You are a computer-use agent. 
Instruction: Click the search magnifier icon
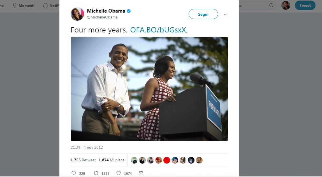pyautogui.click(x=271, y=5)
